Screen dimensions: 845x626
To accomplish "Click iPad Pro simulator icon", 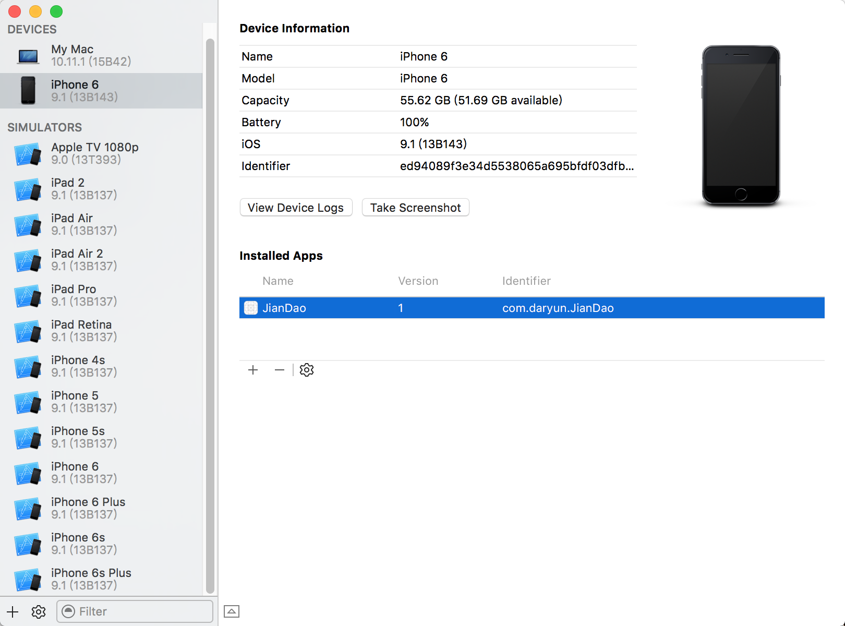I will pyautogui.click(x=28, y=296).
